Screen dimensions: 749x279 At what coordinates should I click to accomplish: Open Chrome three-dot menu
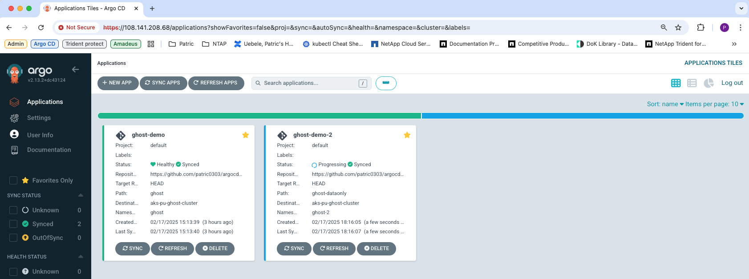741,28
